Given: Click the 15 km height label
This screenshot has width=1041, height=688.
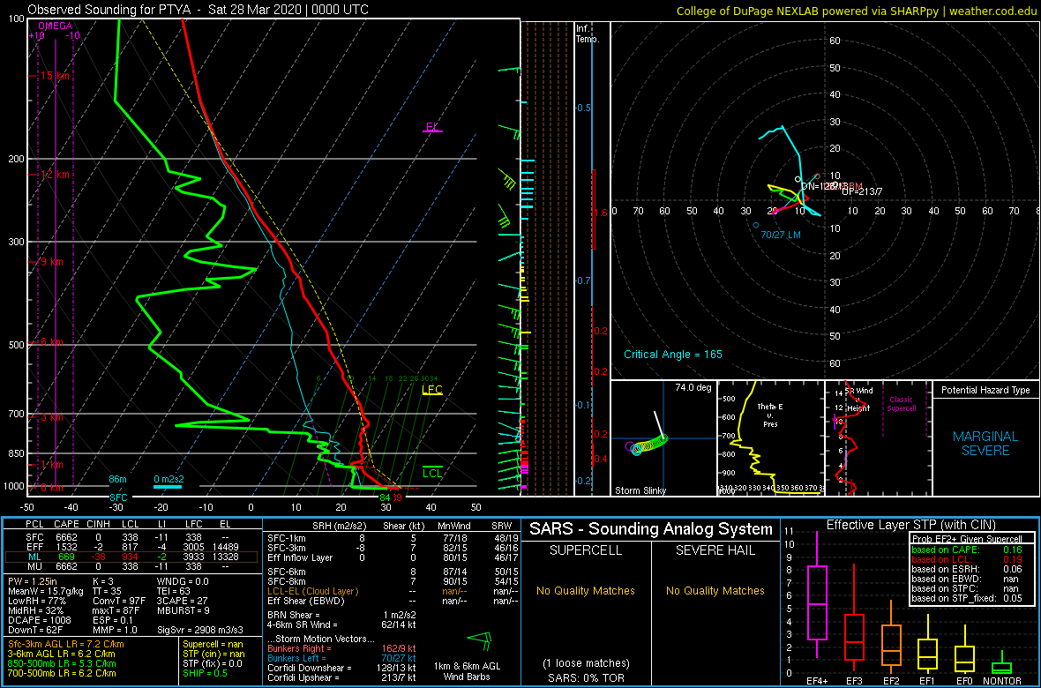Looking at the screenshot, I should 55,76.
